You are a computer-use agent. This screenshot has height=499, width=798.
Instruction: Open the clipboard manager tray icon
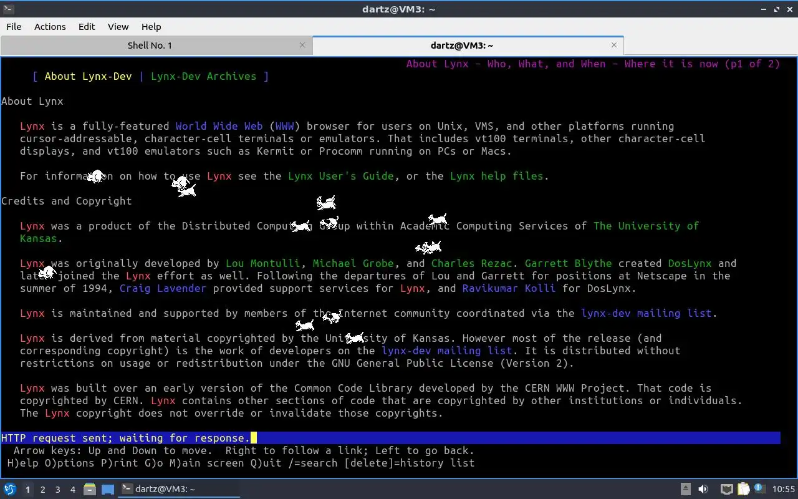[743, 490]
